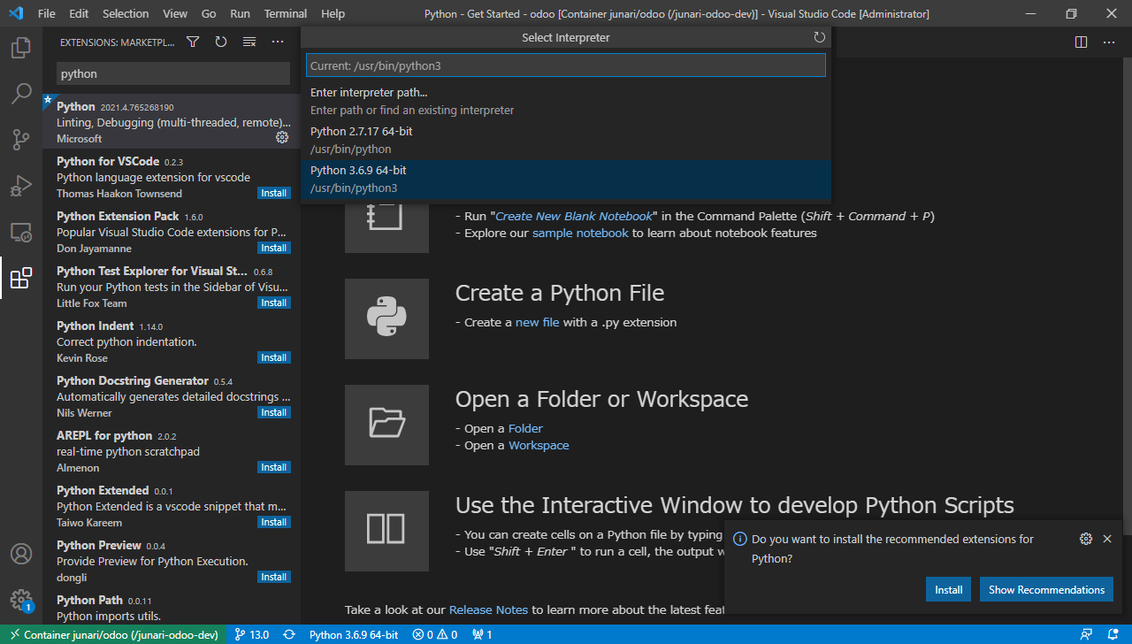Install AREPL for python extension
This screenshot has width=1132, height=644.
[x=274, y=467]
